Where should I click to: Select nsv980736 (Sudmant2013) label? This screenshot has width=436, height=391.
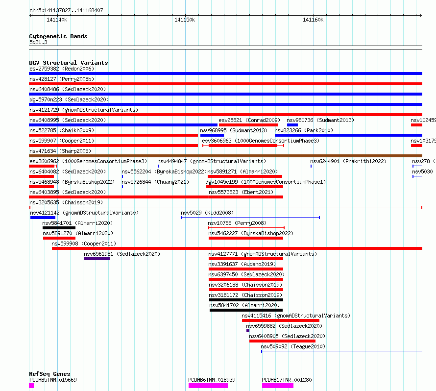(320, 120)
